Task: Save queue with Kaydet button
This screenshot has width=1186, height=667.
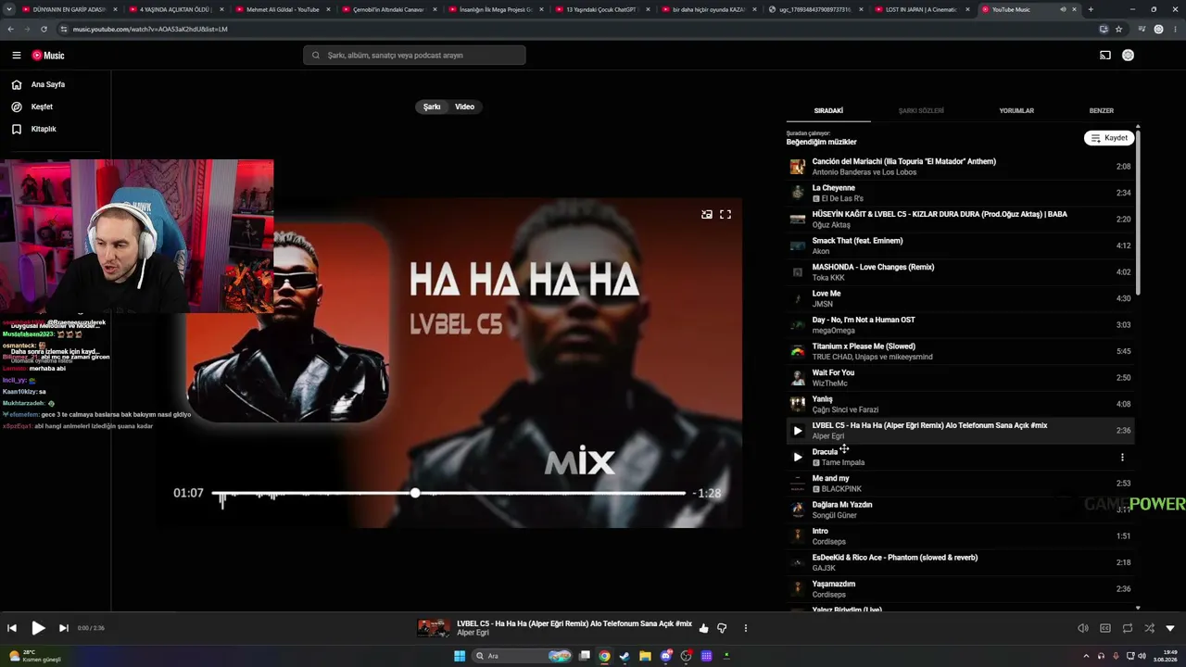Action: coord(1109,138)
